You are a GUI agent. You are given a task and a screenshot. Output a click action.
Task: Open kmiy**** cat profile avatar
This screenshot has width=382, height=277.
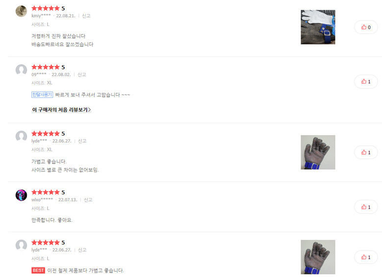click(21, 11)
